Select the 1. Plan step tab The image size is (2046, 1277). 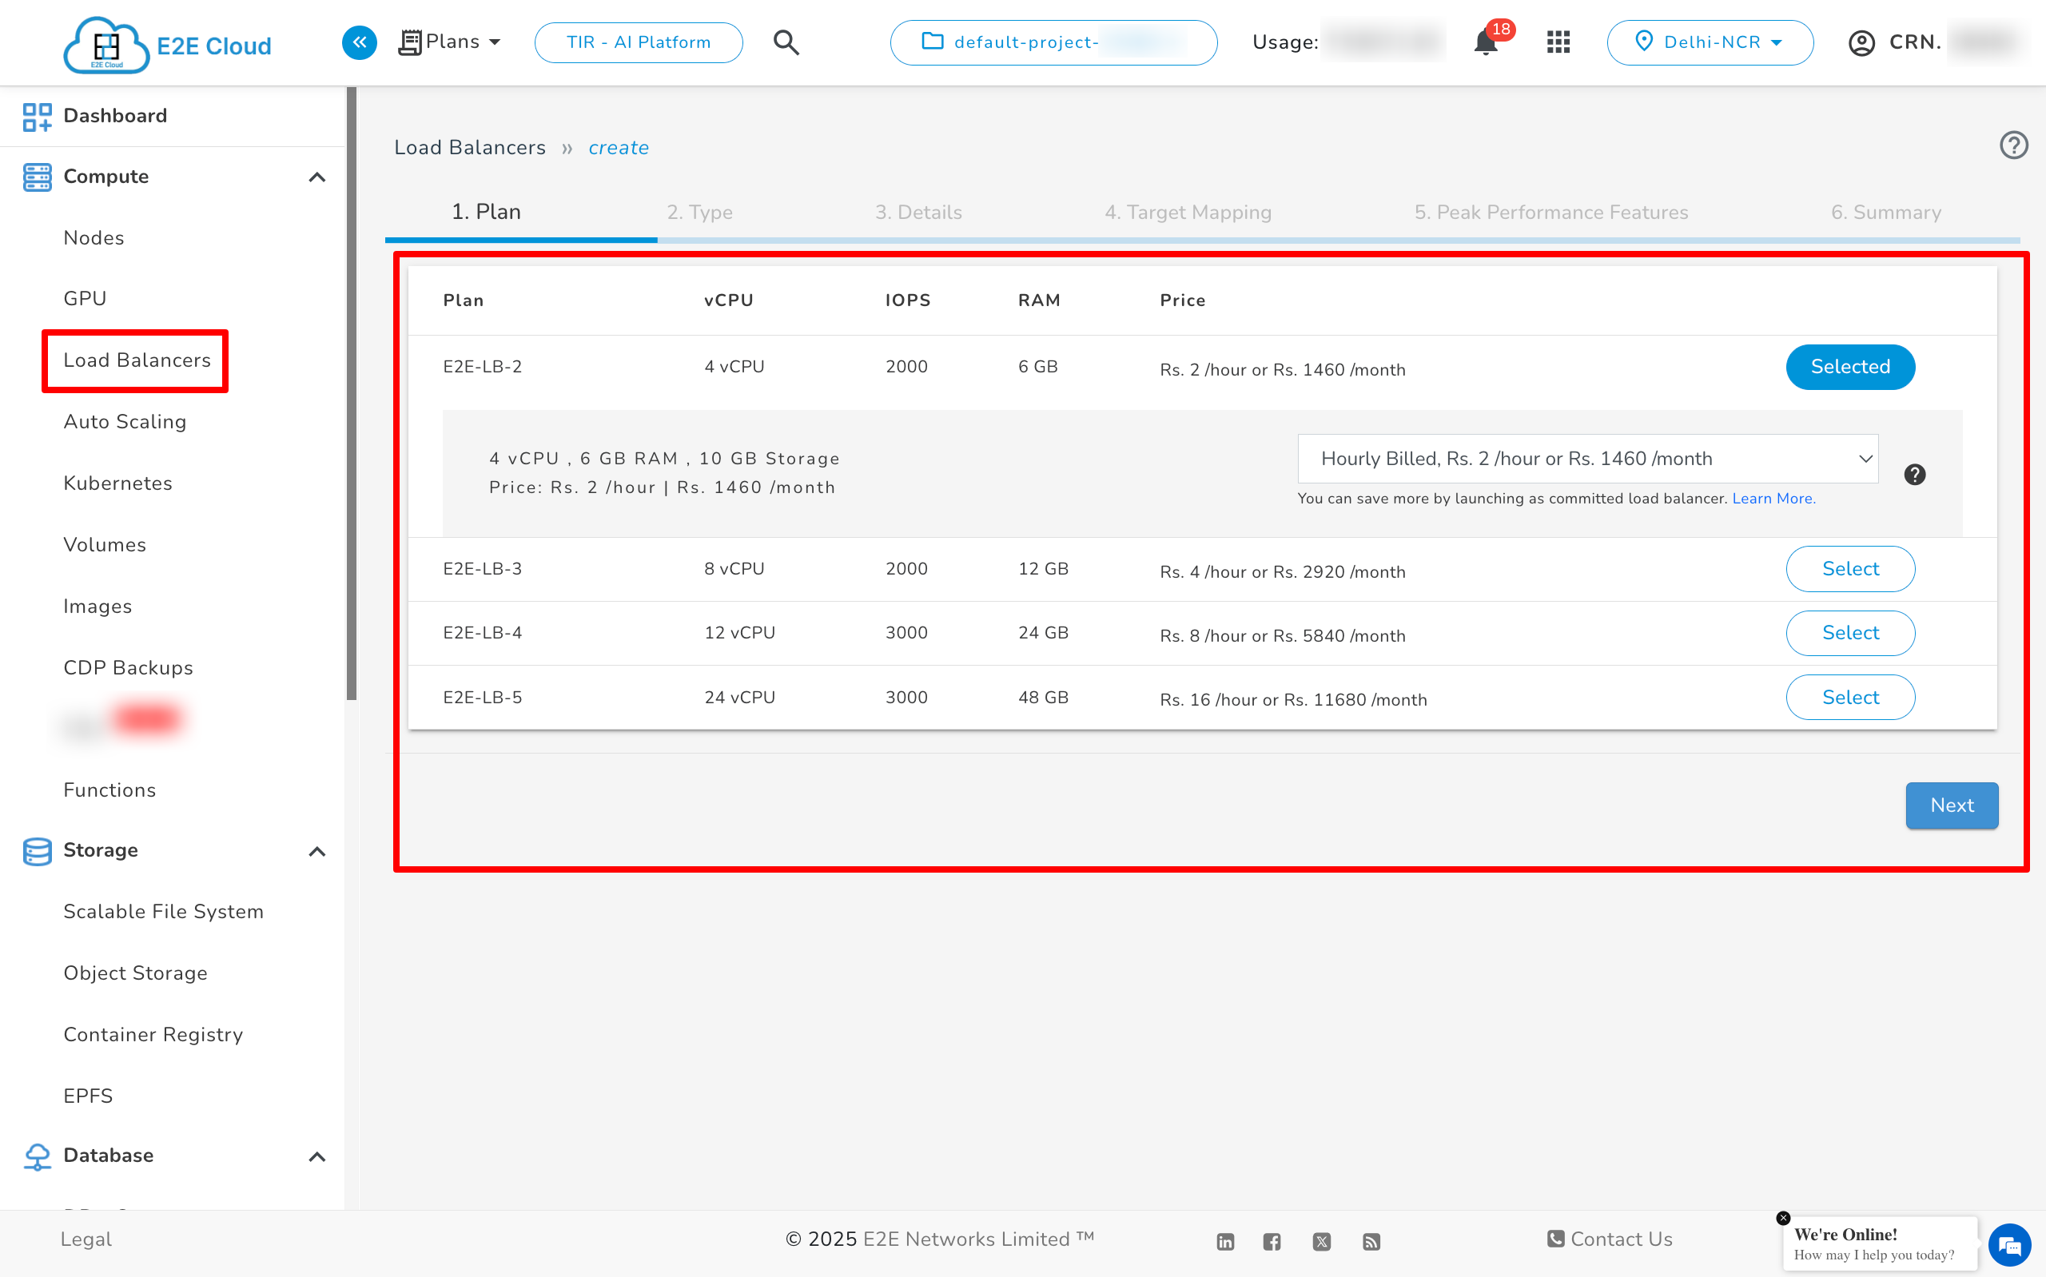[486, 212]
